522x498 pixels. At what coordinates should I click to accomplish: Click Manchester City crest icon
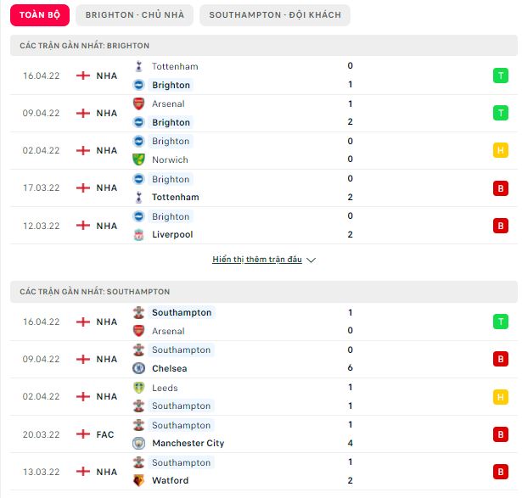[x=139, y=443]
